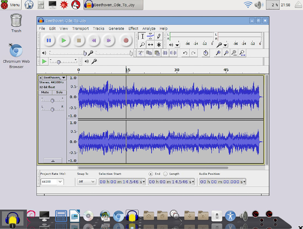Click the Fit Project zoom icon

click(x=242, y=53)
